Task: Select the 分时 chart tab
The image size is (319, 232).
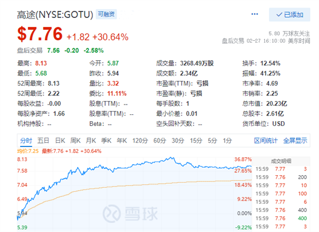Action: (x=26, y=141)
